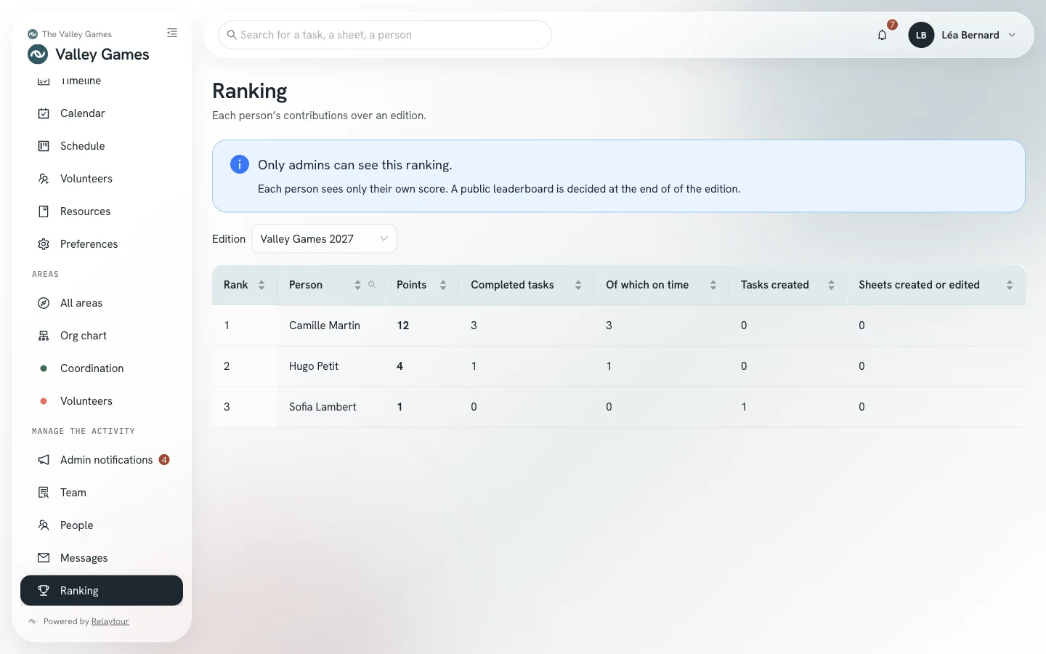Click The Valley Games small header text

(x=77, y=34)
